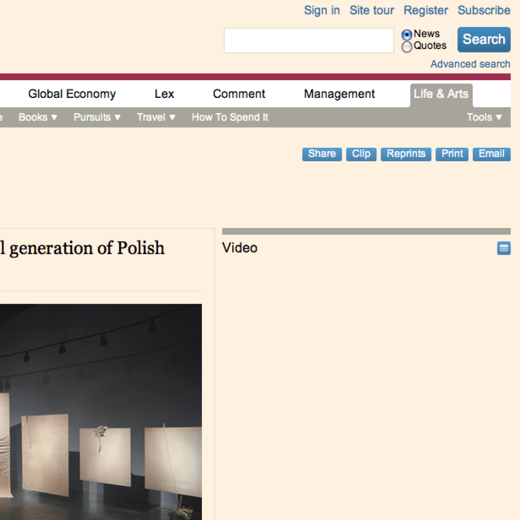This screenshot has height=520, width=520.
Task: Click the Subscribe link
Action: 484,10
